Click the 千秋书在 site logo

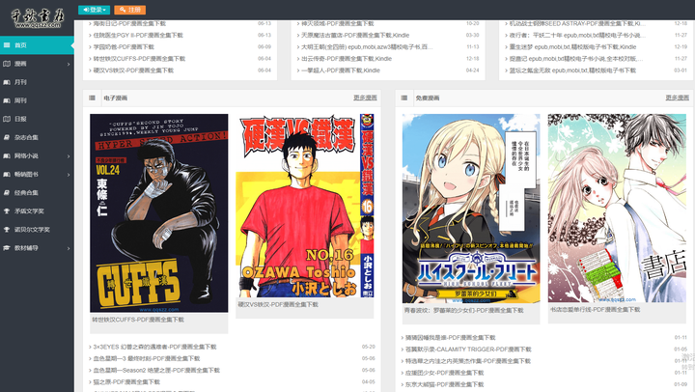[x=38, y=18]
